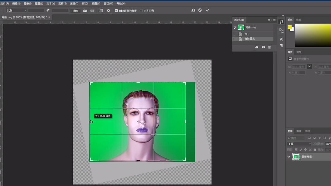Delete current history state trash icon
331x186 pixels.
(269, 47)
